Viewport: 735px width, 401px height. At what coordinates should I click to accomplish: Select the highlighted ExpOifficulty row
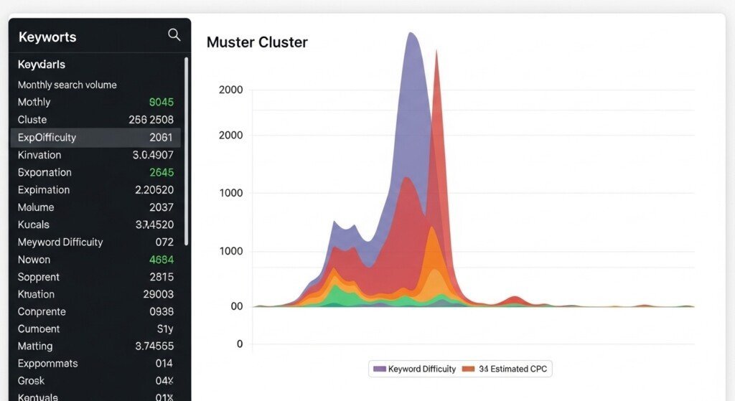click(95, 137)
